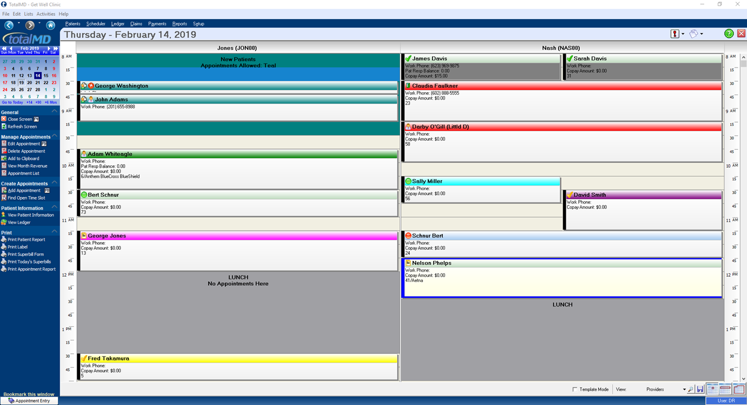Screen dimensions: 747x405
Task: Click the Home navigation icon
Action: (x=51, y=25)
